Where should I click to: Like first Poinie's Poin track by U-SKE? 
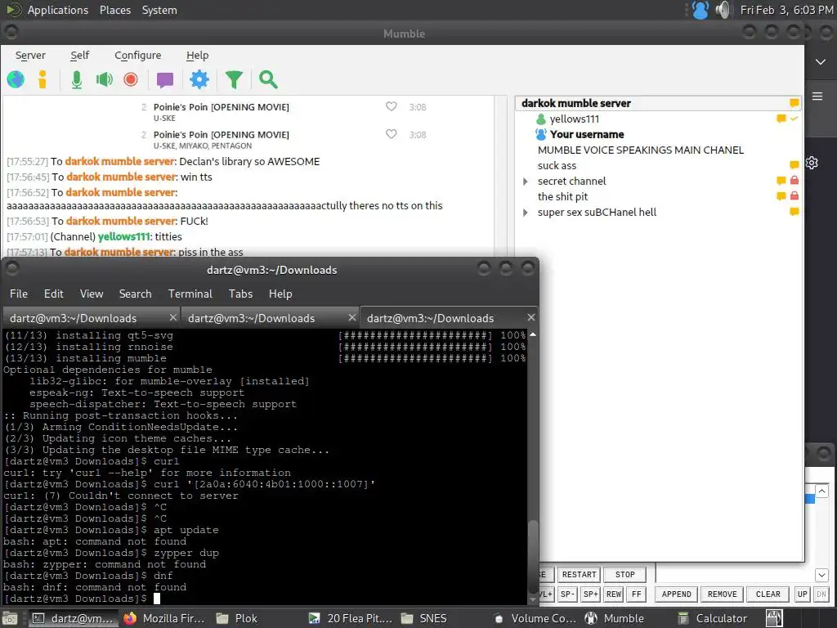coord(392,106)
